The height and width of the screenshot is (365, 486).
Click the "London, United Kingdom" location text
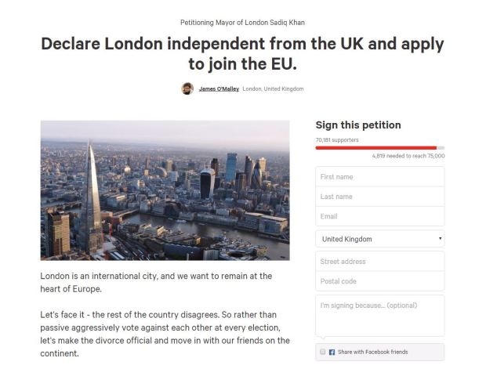tap(273, 89)
